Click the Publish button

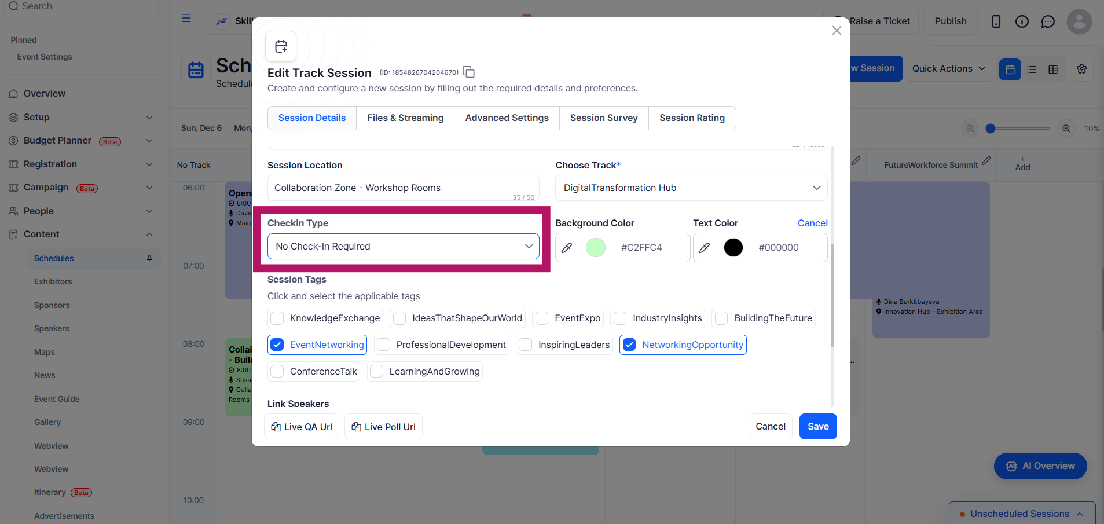(x=951, y=21)
